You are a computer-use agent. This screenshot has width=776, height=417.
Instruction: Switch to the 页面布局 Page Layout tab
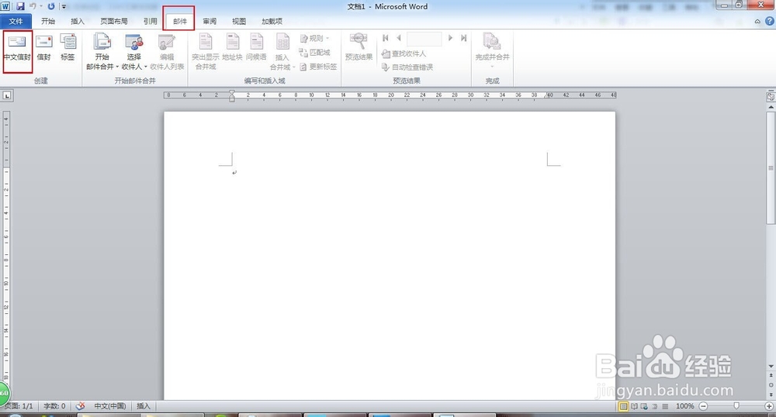click(114, 21)
